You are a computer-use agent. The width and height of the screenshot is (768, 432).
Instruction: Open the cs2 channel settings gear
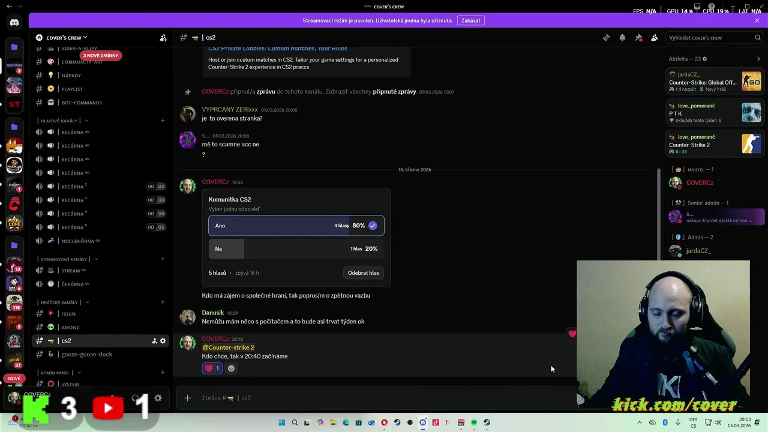pyautogui.click(x=163, y=341)
